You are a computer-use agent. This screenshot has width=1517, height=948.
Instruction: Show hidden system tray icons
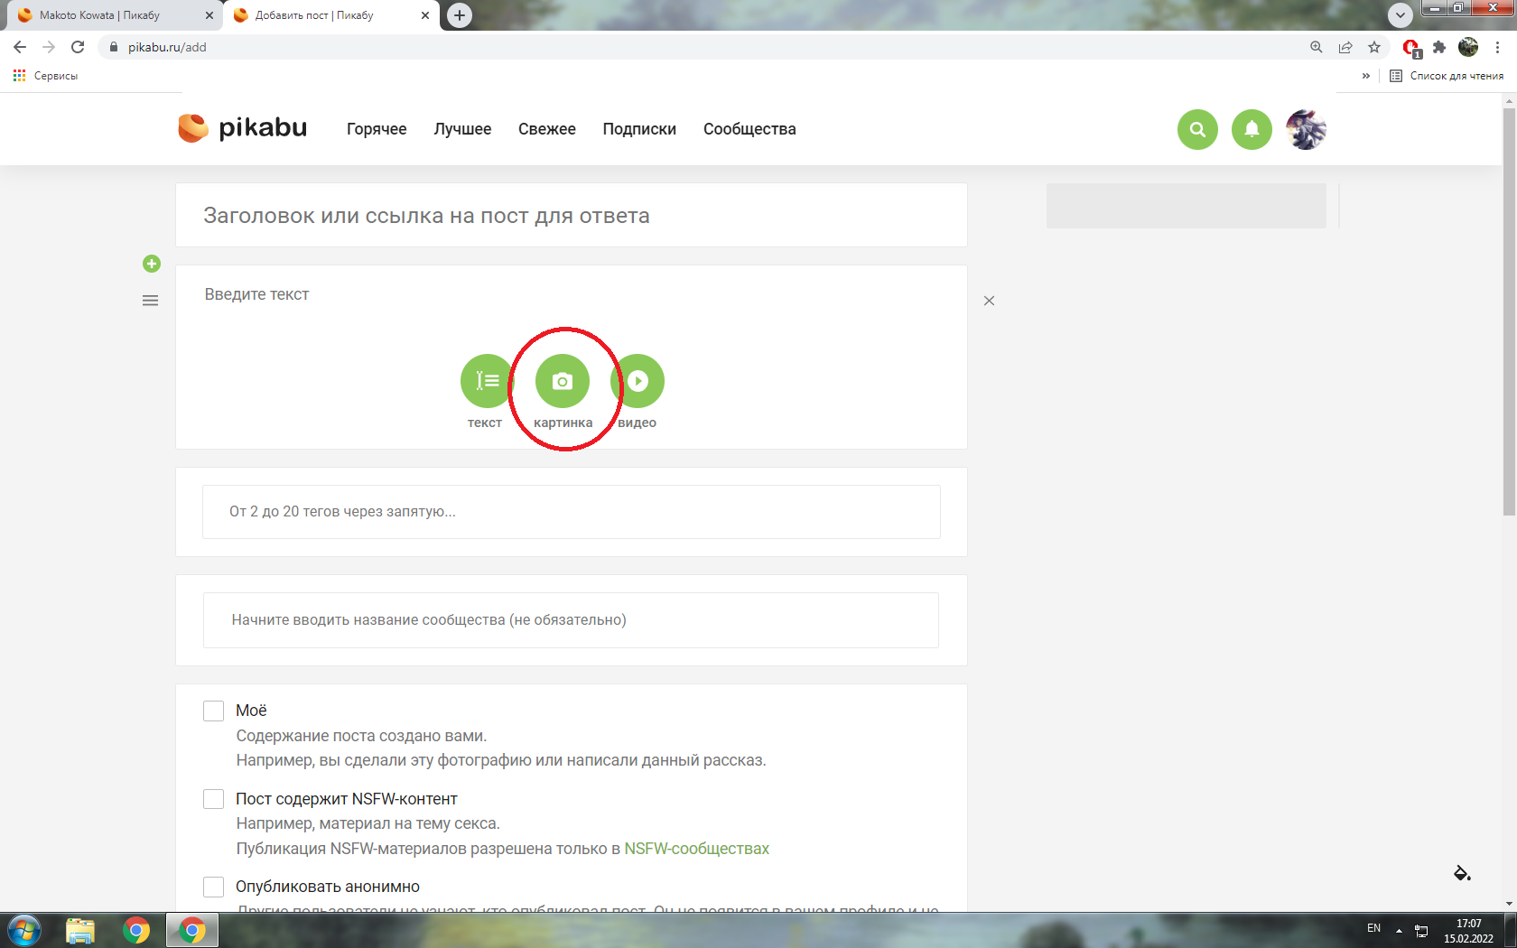(x=1399, y=930)
